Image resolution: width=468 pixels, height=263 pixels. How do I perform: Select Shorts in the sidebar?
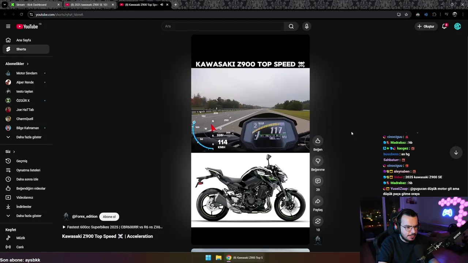26,49
